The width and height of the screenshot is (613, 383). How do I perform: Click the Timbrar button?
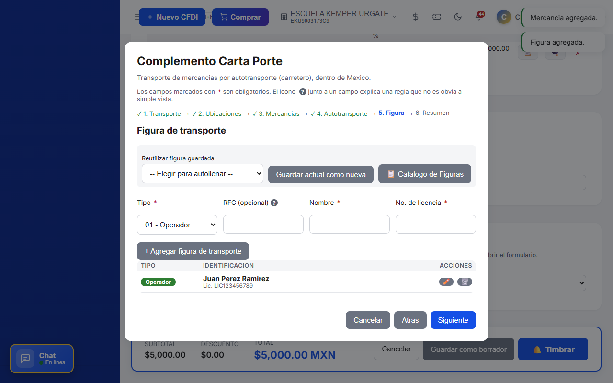point(553,349)
